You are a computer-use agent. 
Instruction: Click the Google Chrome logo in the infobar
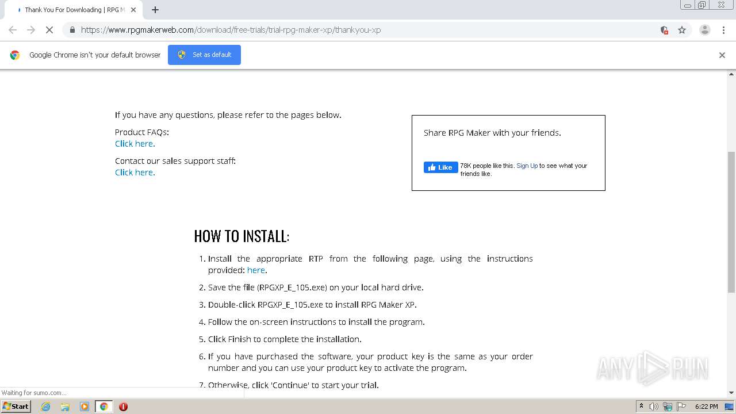15,55
